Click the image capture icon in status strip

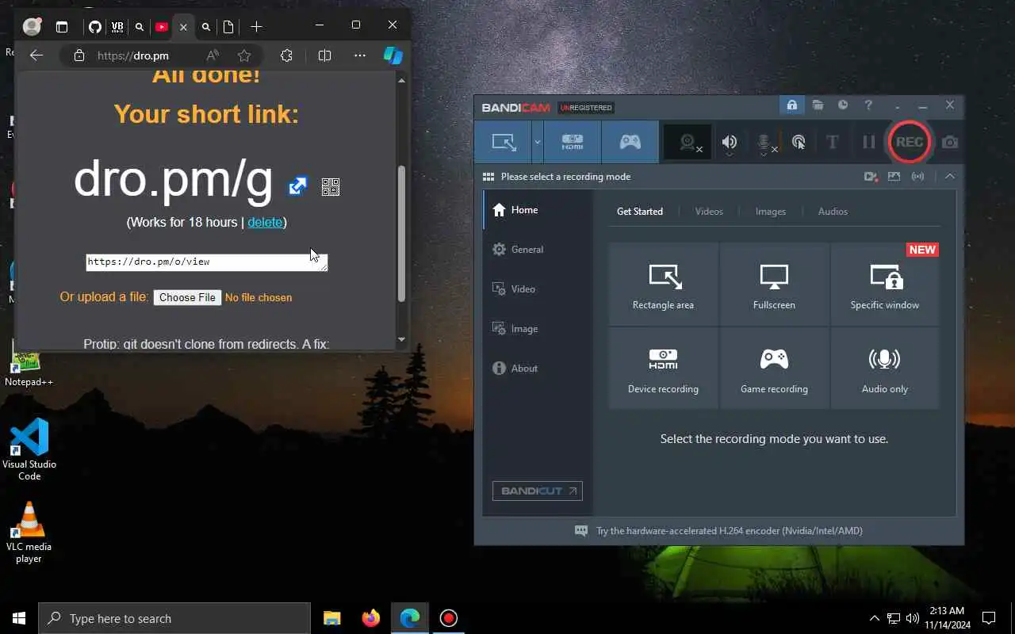pos(894,177)
